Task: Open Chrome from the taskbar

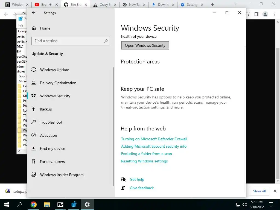Action: (33, 205)
